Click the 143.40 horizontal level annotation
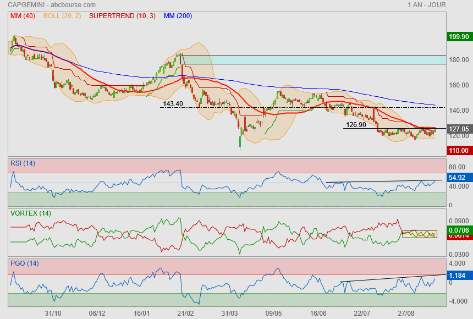Viewport: 473px width, 319px height. pos(173,103)
